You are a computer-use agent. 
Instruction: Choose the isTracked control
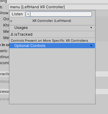52,34
